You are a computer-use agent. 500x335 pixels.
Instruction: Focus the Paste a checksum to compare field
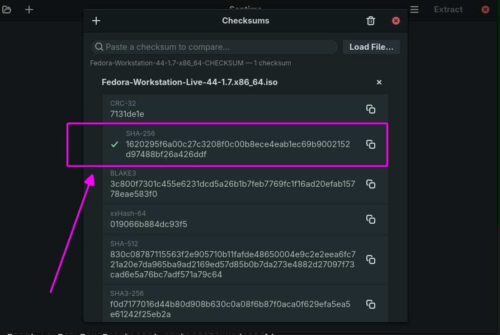point(214,47)
